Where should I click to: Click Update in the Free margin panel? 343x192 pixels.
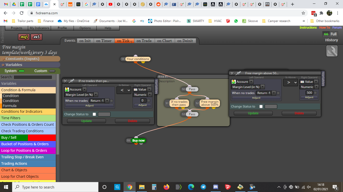click(x=253, y=113)
